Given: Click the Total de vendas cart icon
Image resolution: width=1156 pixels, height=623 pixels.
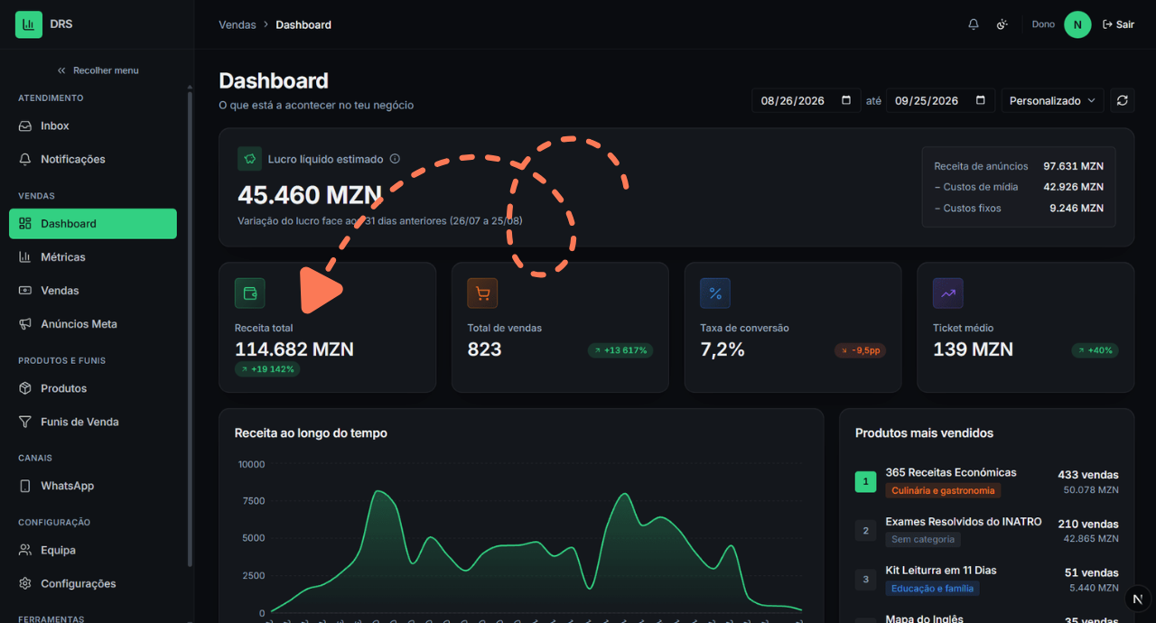Looking at the screenshot, I should (482, 293).
